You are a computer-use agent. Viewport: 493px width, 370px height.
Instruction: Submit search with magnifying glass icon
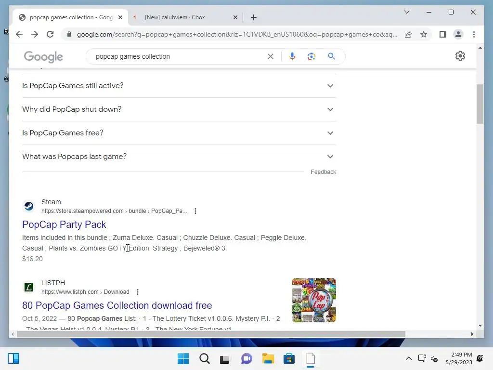pyautogui.click(x=331, y=56)
